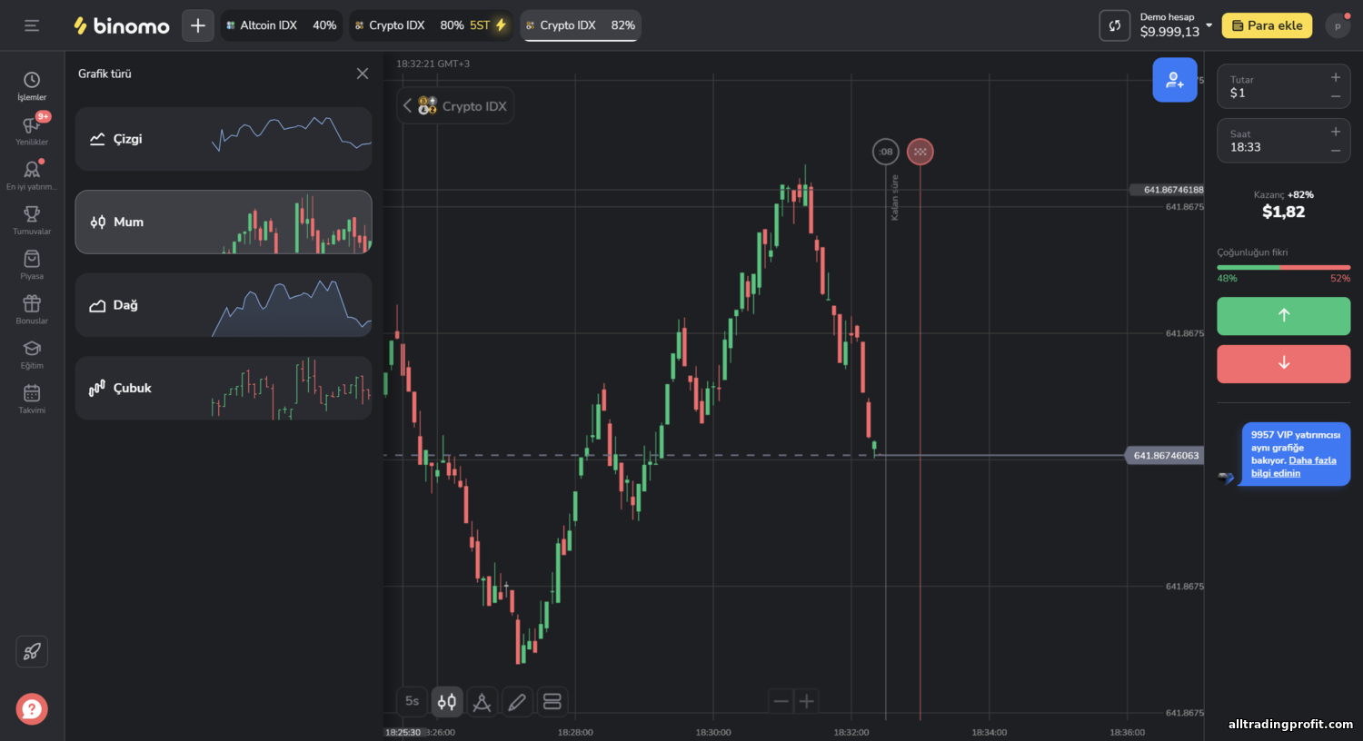Click the chart type candlestick toolbar icon

(x=447, y=701)
